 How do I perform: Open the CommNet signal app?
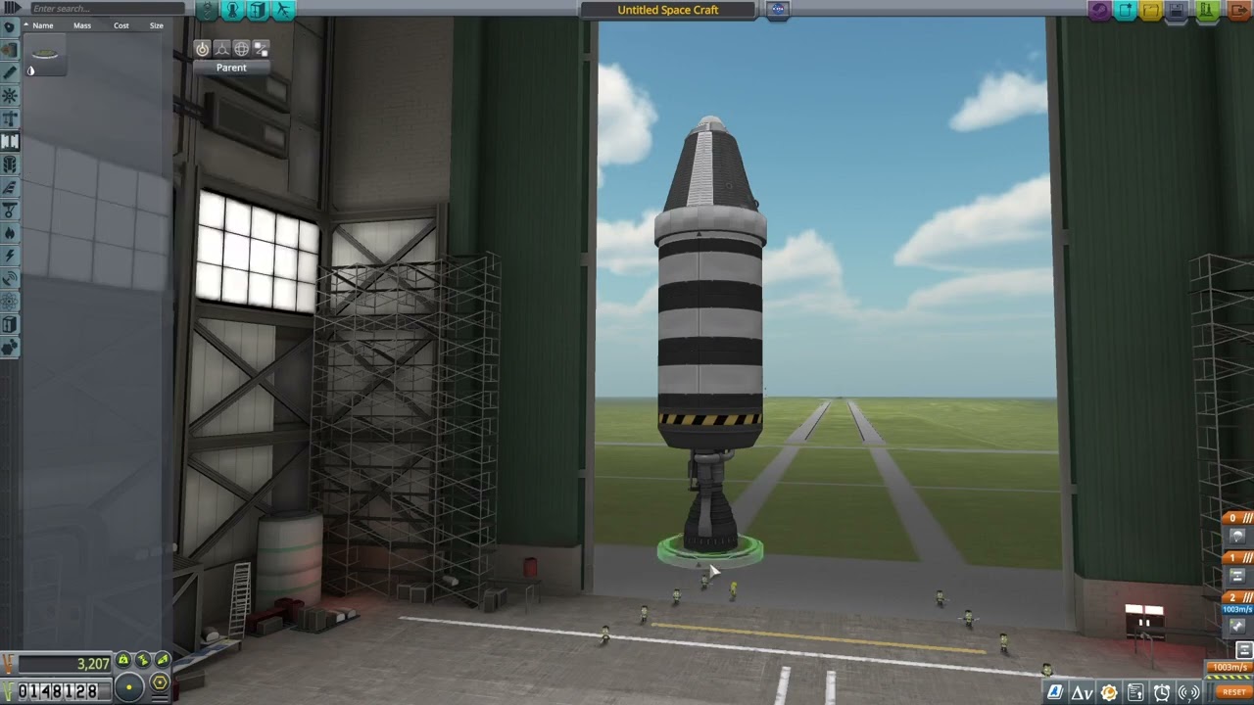pyautogui.click(x=1188, y=692)
